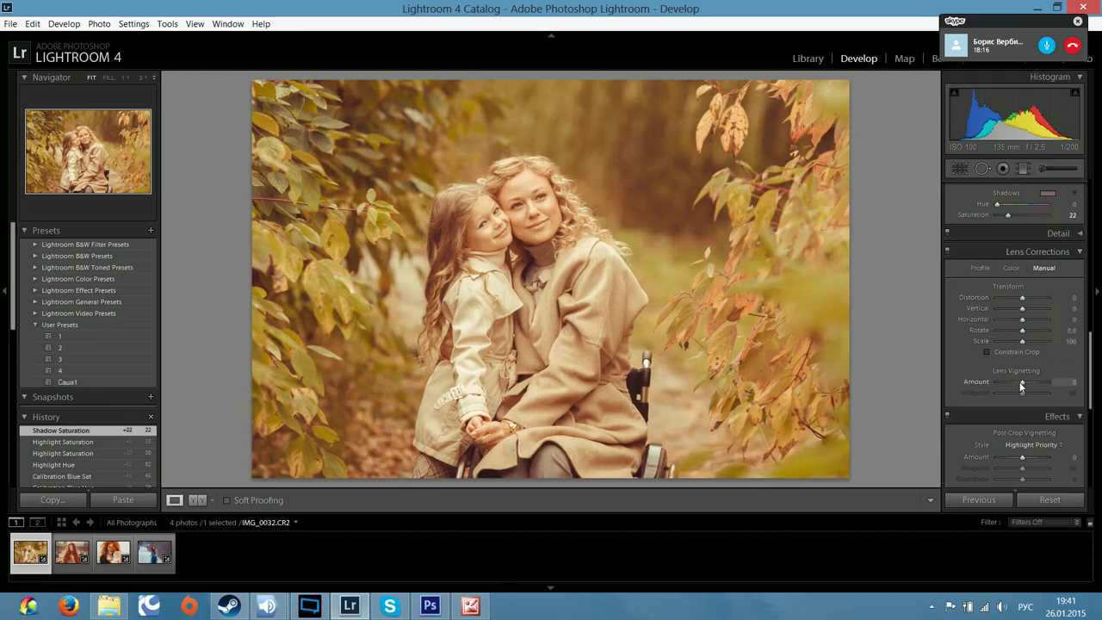Select the Highlight Hue history step
Screen dimensions: 1102x620
point(88,465)
